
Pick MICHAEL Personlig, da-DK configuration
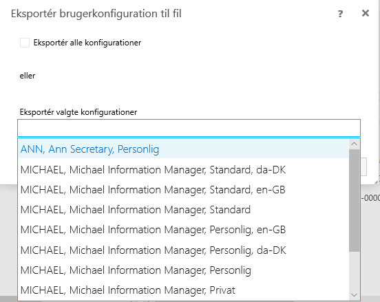coord(183,250)
